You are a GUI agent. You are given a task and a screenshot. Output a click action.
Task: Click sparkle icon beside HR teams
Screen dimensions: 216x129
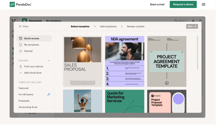tap(49, 95)
